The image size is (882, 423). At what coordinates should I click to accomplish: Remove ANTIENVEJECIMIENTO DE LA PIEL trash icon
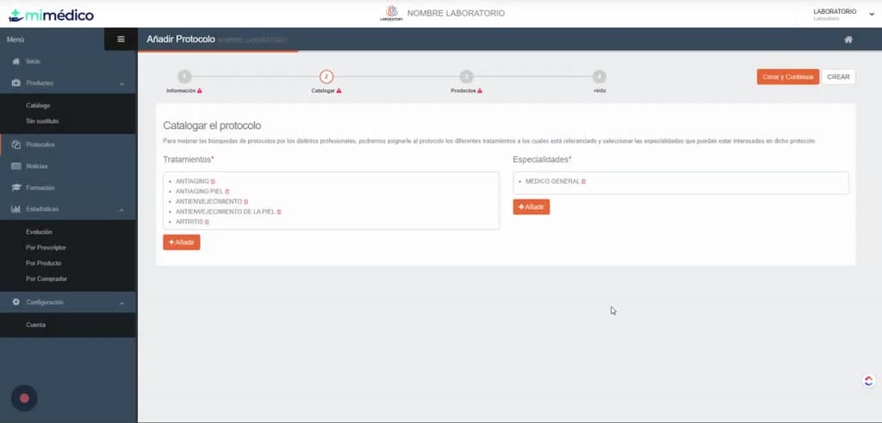click(x=279, y=211)
